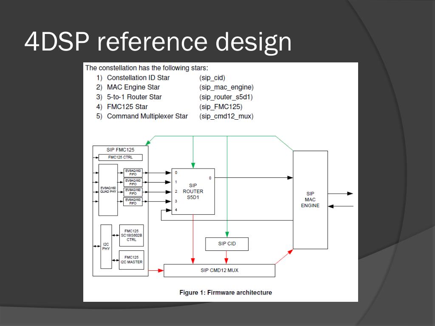Click 'FMC125 Star' list item
Image resolution: width=435 pixels, height=326 pixels.
[127, 107]
